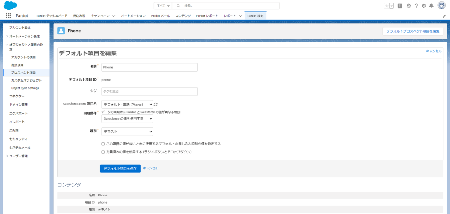Click キャンセル link beside the save button
The width and height of the screenshot is (450, 214).
point(150,168)
